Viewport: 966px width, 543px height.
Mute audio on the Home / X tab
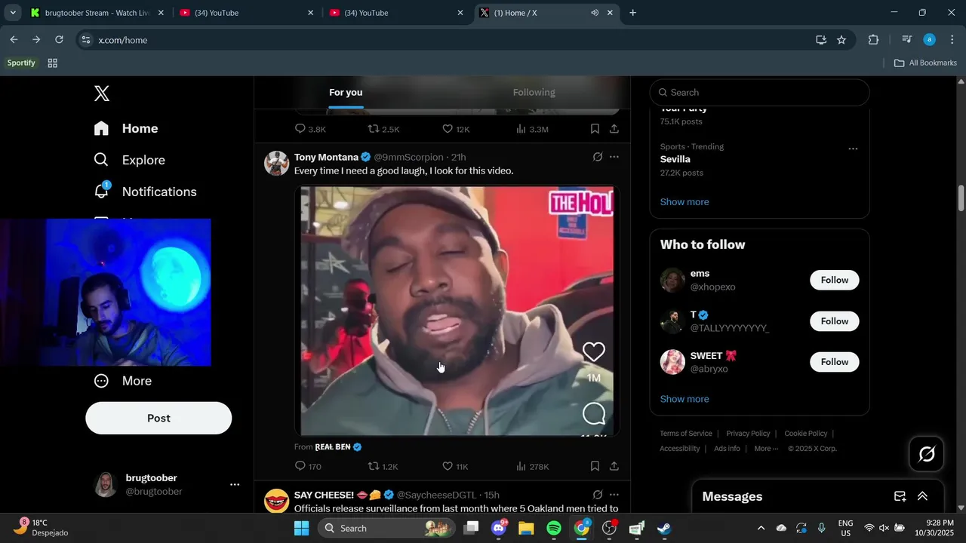tap(595, 13)
